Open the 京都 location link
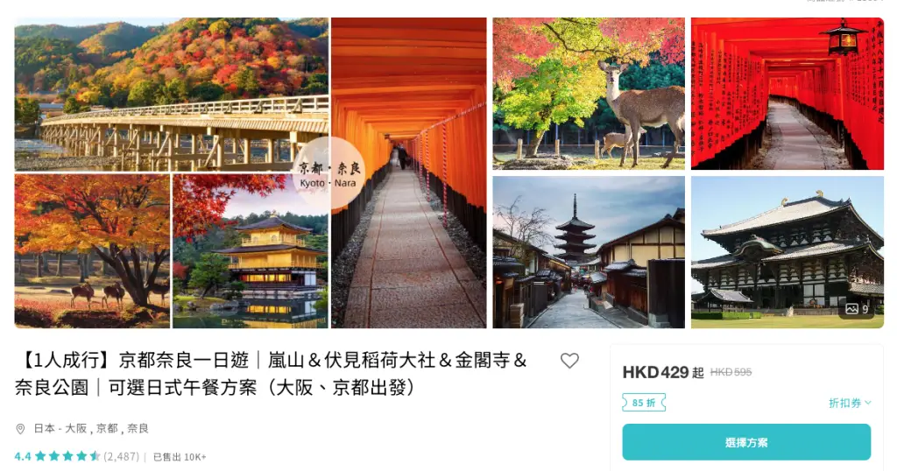Screen dimensions: 897x471 click(x=107, y=429)
